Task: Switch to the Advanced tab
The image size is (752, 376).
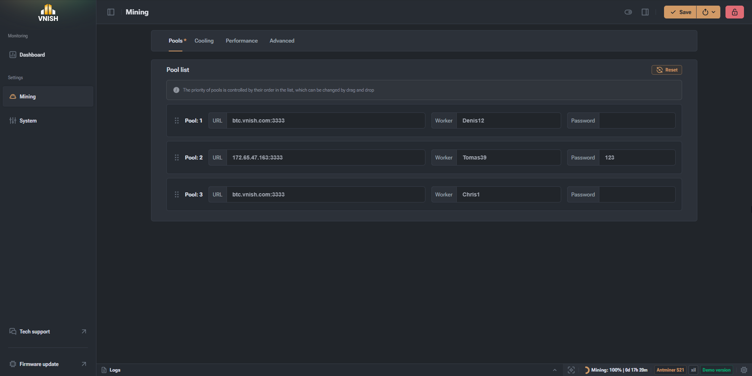Action: 282,41
